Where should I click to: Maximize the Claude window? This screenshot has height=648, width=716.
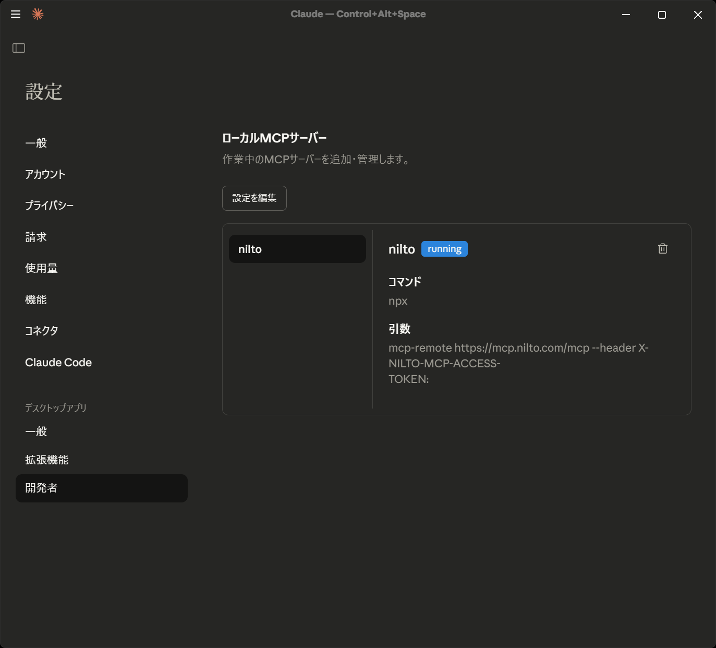coord(662,15)
